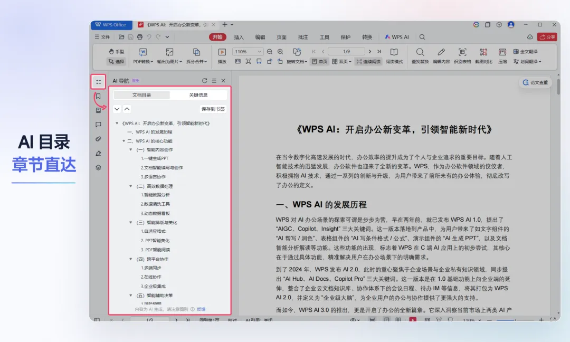Open the 截图对比 screenshot compare tool
Image resolution: width=570 pixels, height=342 pixels.
point(483,56)
